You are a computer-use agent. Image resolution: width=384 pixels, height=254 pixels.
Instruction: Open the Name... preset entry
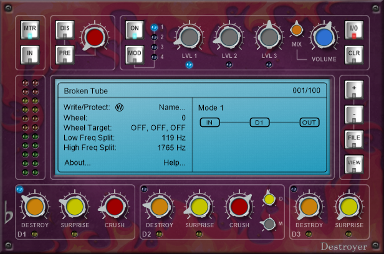171,107
